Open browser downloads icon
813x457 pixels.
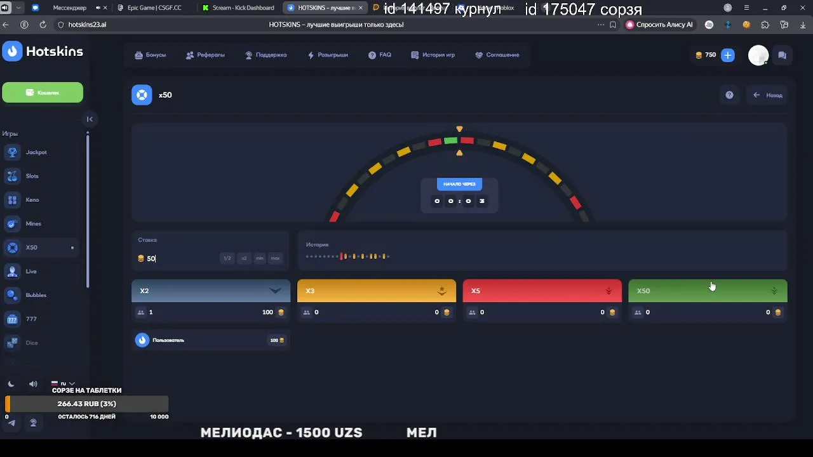(x=803, y=25)
